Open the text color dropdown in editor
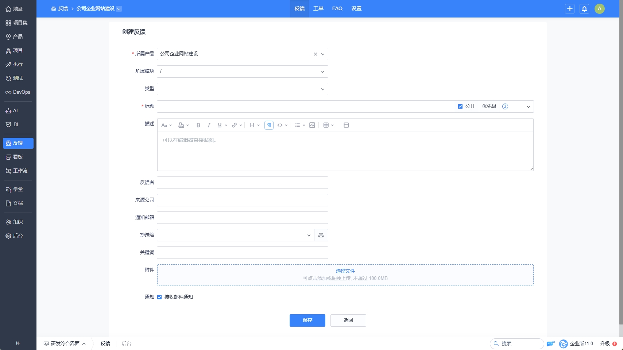Image resolution: width=623 pixels, height=350 pixels. pos(183,125)
